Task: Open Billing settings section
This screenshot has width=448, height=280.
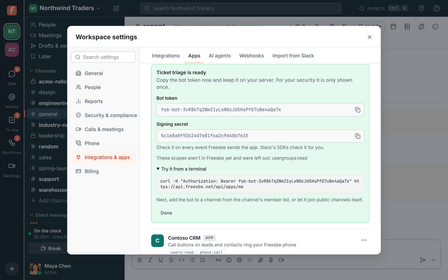Action: [104, 171]
